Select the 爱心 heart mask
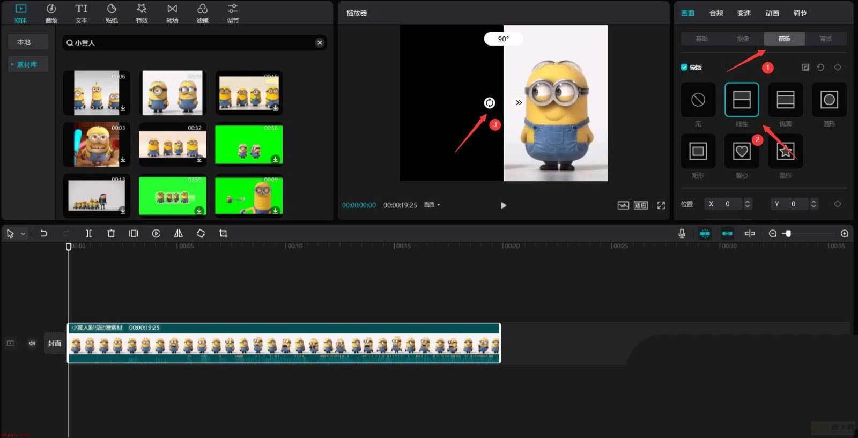Viewport: 858px width, 438px height. [x=742, y=151]
